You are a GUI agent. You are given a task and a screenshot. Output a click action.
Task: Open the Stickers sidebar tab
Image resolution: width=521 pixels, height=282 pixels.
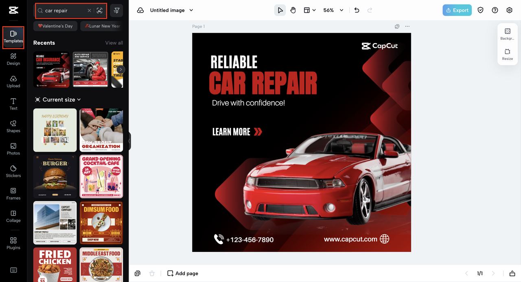(x=13, y=171)
